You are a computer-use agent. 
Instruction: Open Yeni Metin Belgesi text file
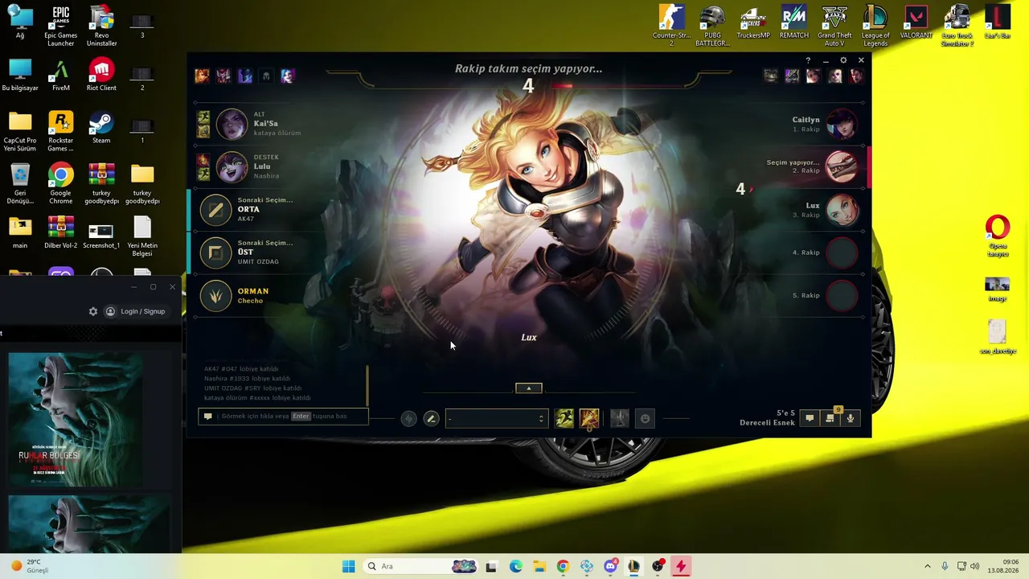coord(142,236)
